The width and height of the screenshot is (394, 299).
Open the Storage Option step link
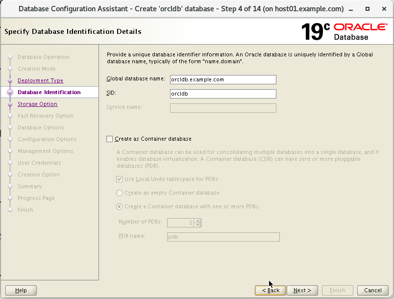pyautogui.click(x=37, y=104)
